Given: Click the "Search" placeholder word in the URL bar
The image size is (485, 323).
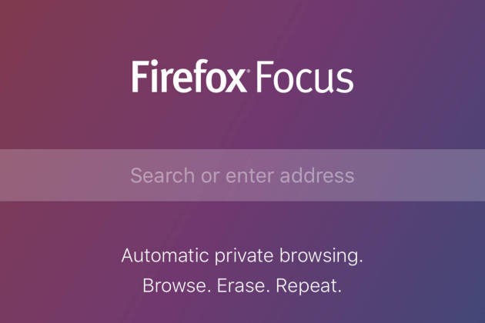Looking at the screenshot, I should click(x=162, y=175).
